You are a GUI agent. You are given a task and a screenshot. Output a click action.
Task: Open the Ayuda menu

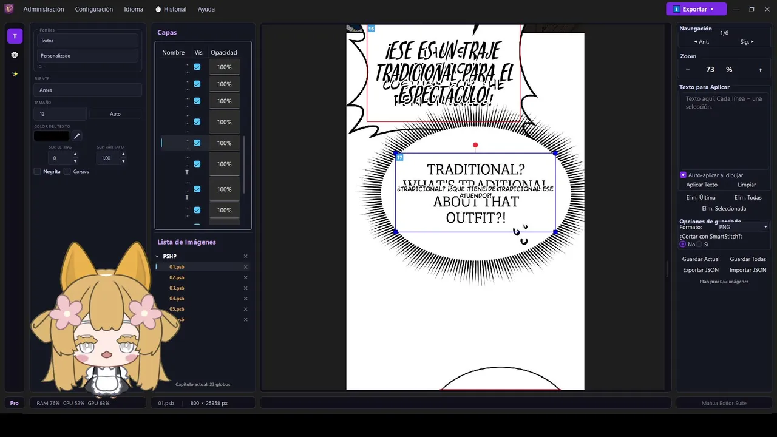(206, 9)
